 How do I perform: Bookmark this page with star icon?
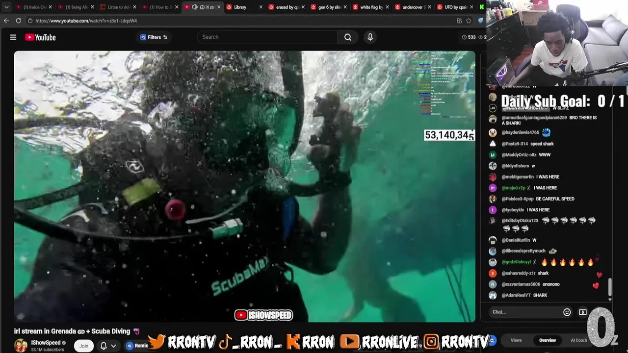469,21
